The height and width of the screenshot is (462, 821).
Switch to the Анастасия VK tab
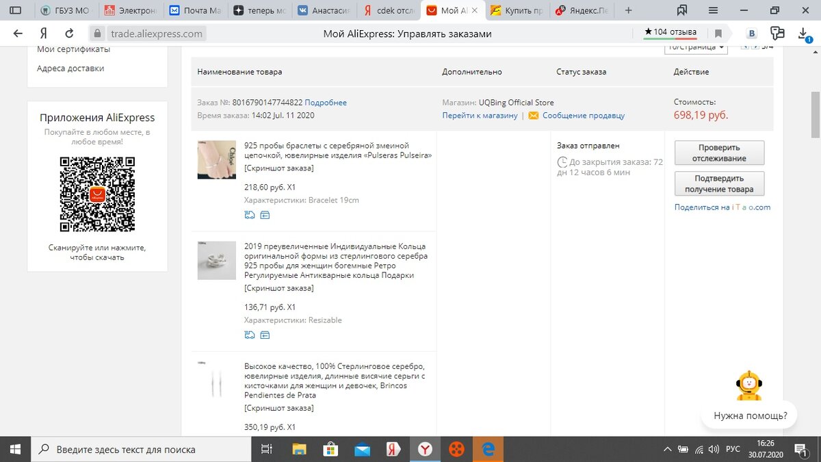323,10
